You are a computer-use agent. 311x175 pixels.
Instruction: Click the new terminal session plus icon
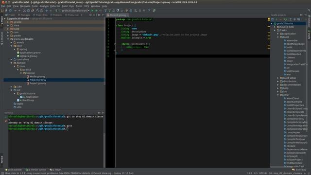pos(6,117)
